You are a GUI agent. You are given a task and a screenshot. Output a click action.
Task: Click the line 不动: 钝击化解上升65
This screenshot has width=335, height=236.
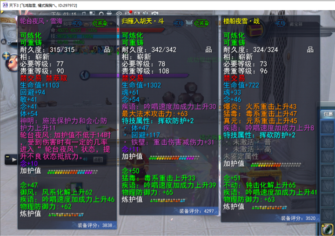point(260,185)
